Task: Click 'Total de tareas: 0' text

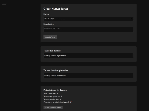Action: [x=50, y=93]
